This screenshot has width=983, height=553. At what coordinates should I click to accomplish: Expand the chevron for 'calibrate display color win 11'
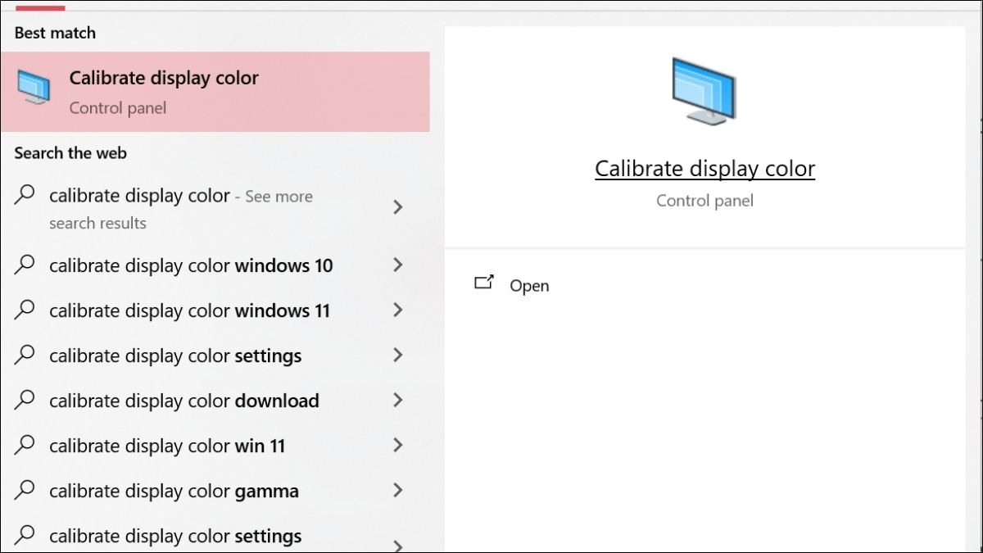tap(398, 445)
